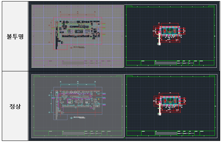Click the 불투명 row label
The height and width of the screenshot is (142, 222).
pyautogui.click(x=15, y=37)
